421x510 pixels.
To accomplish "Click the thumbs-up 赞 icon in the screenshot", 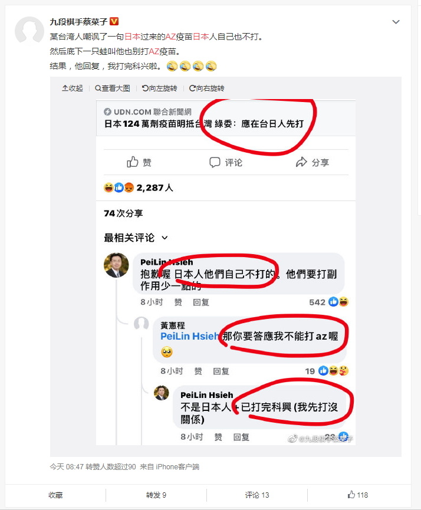I will pos(133,162).
